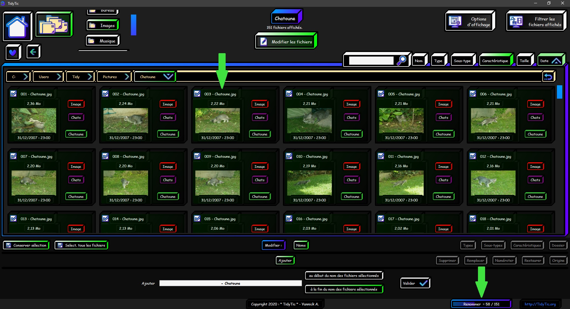The width and height of the screenshot is (570, 309).
Task: Click the search input field
Action: 371,61
